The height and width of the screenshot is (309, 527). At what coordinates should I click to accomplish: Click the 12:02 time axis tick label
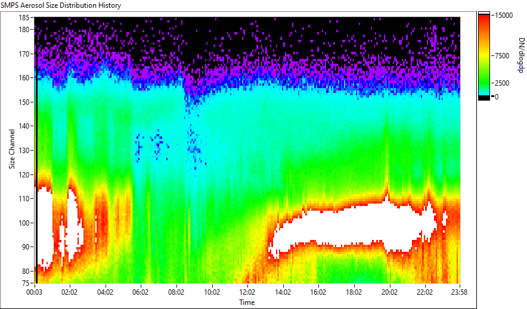point(247,292)
